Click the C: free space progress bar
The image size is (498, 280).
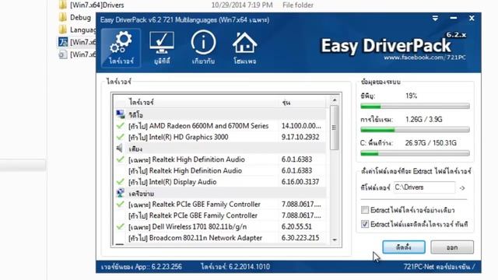click(415, 153)
